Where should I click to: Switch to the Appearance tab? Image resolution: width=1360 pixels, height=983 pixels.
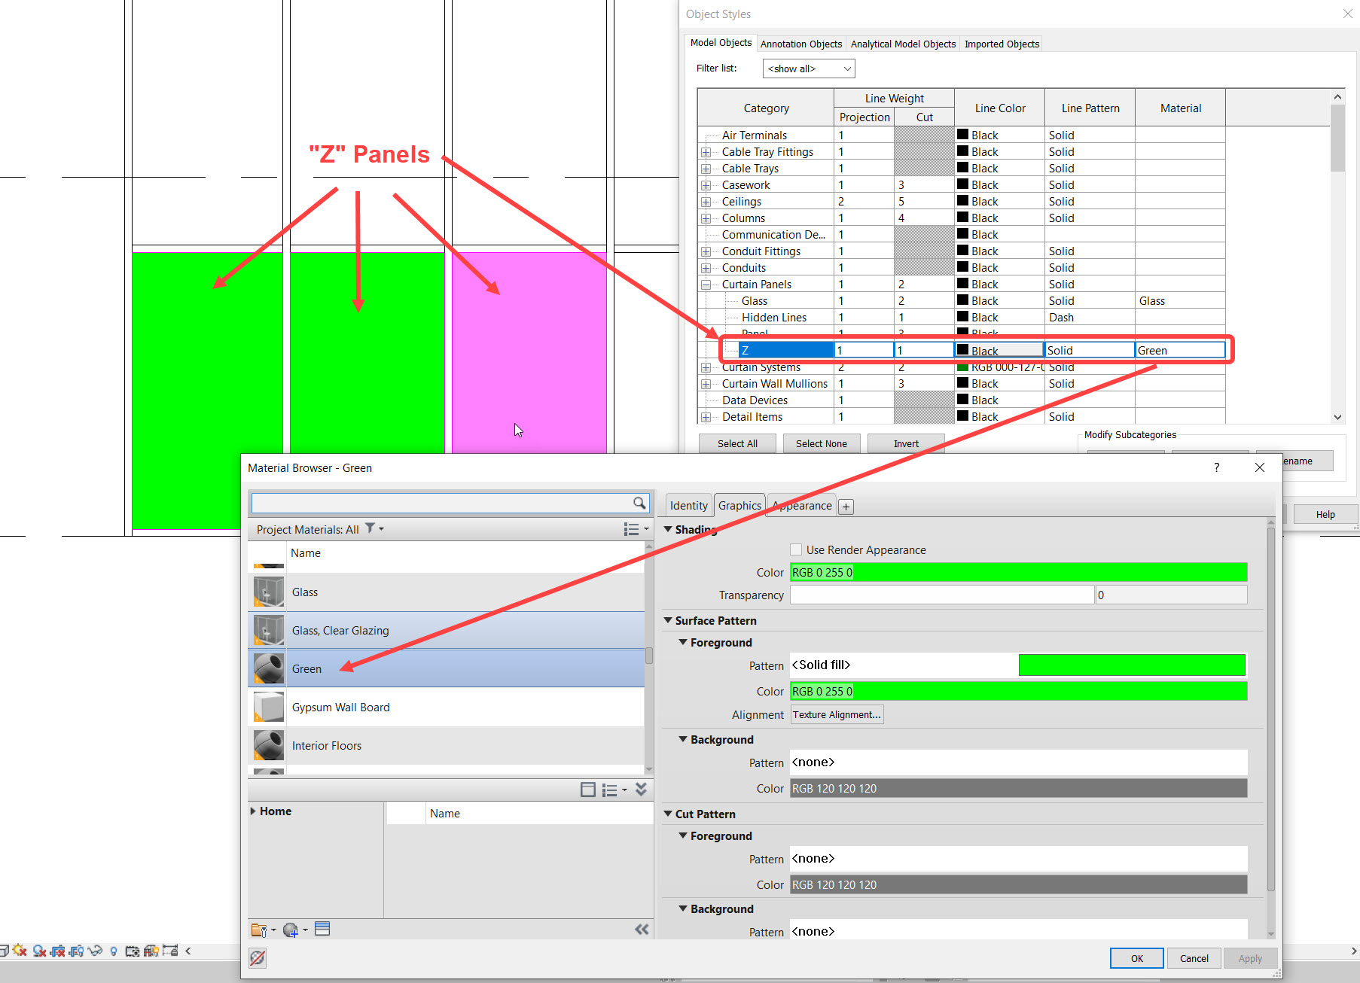pyautogui.click(x=800, y=505)
